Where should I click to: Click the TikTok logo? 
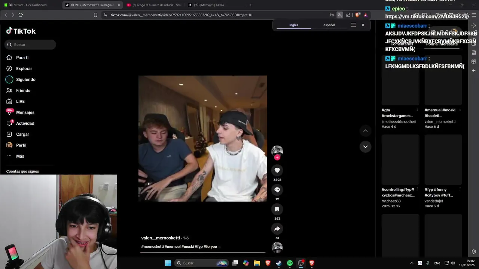pyautogui.click(x=21, y=31)
